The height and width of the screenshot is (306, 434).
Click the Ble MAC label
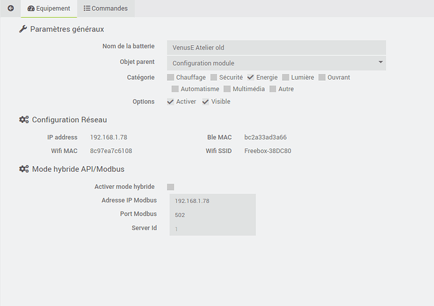[220, 137]
